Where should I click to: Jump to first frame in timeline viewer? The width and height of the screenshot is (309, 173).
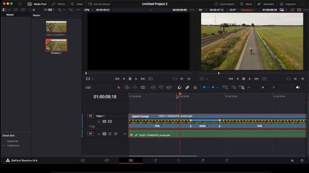[231, 79]
